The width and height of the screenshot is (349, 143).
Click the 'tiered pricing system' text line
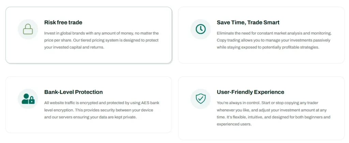pos(101,40)
